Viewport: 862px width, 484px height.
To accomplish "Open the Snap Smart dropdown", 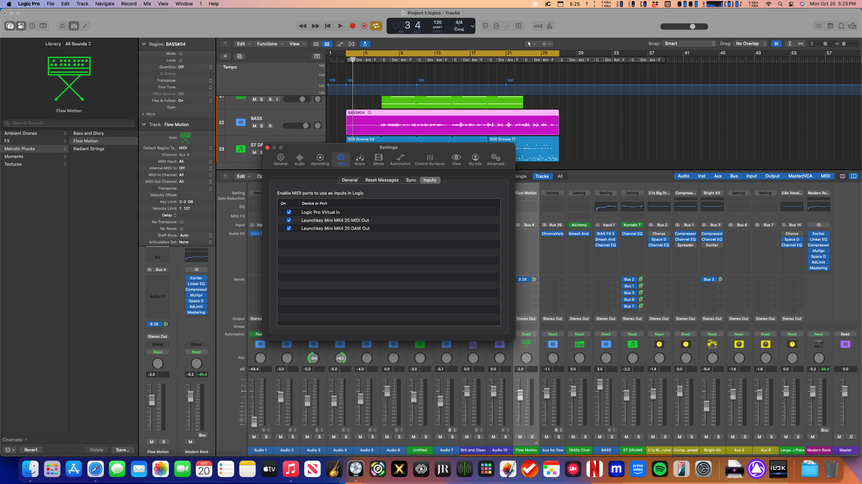I will click(689, 44).
